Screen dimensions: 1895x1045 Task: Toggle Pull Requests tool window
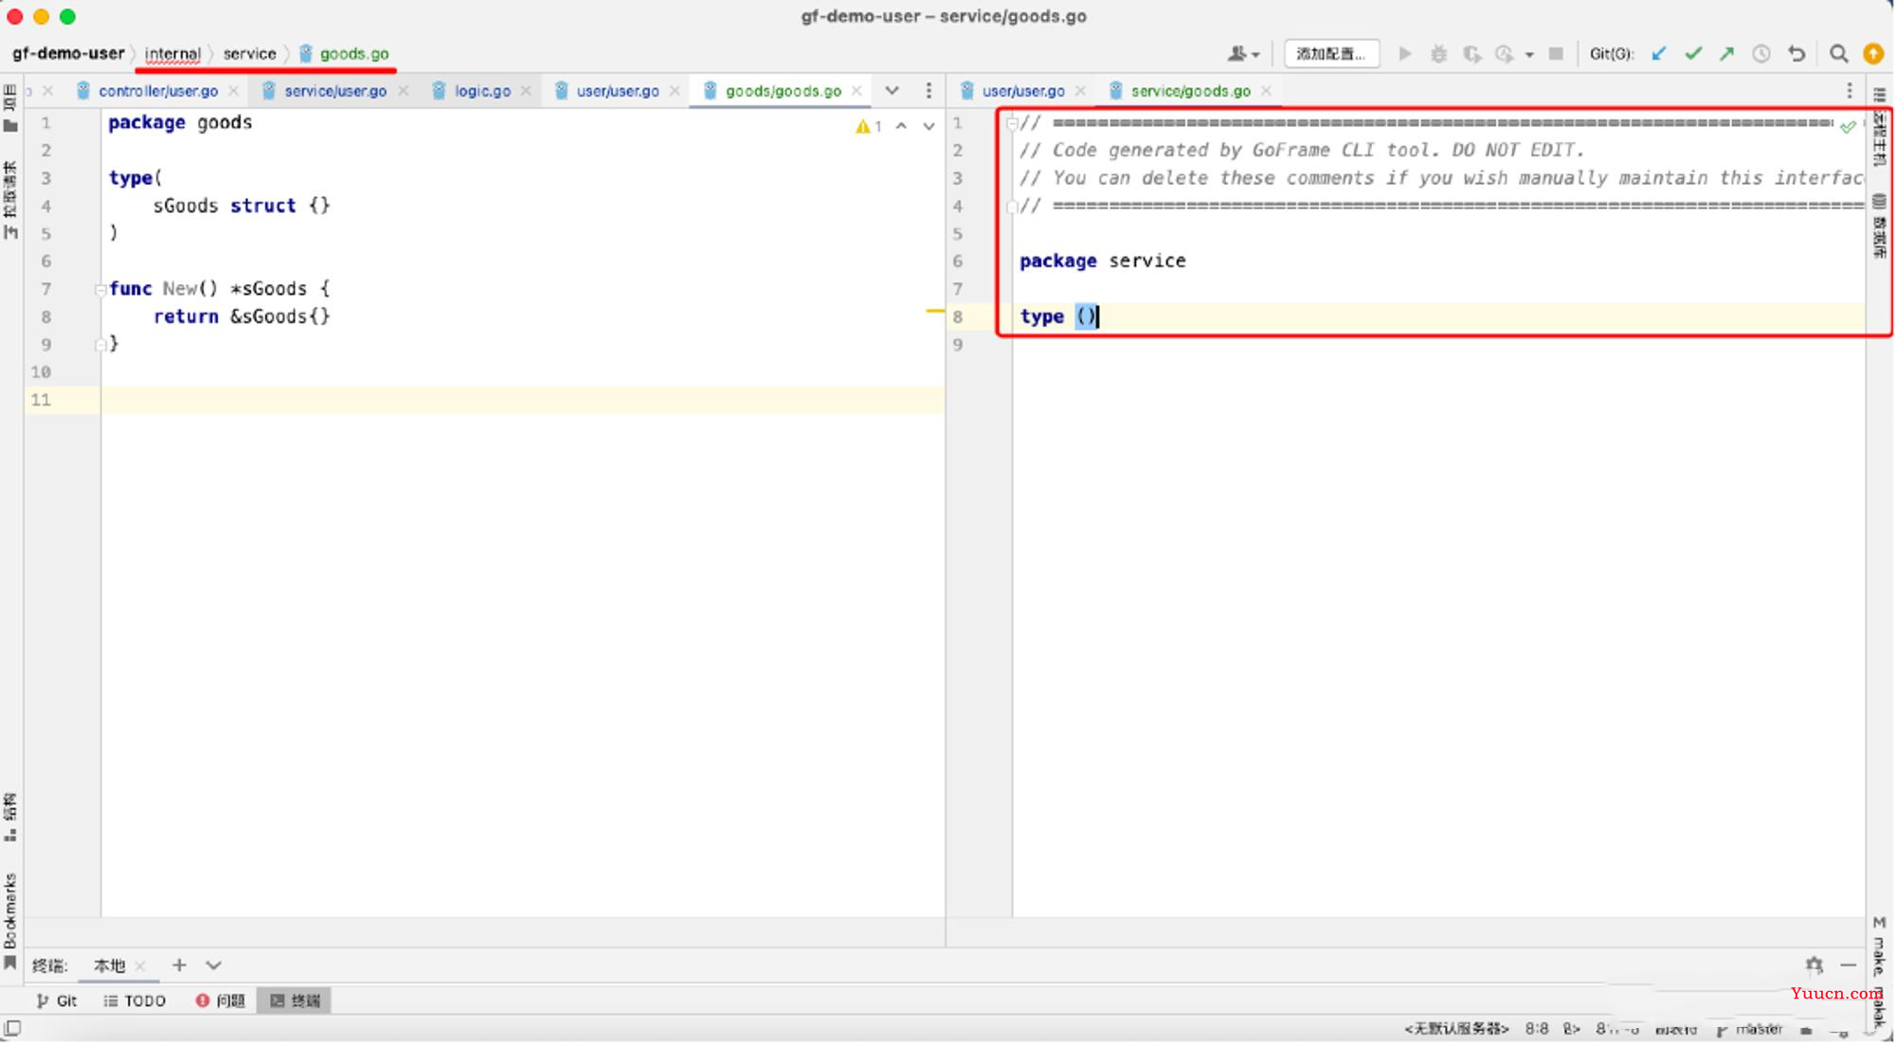point(10,201)
